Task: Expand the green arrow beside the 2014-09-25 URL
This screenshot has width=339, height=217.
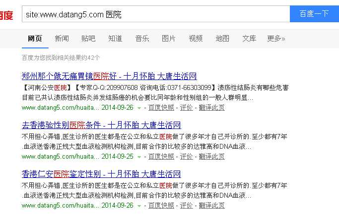Action: 139,157
